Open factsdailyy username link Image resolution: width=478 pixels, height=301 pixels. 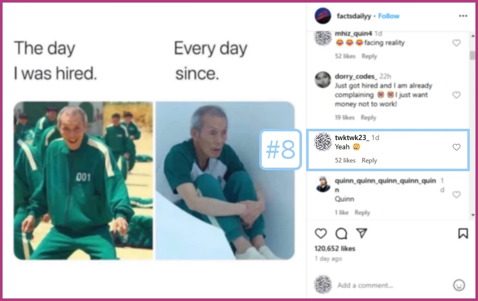click(354, 16)
